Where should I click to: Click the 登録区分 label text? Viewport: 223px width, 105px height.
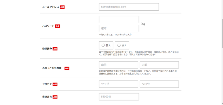click(x=47, y=49)
